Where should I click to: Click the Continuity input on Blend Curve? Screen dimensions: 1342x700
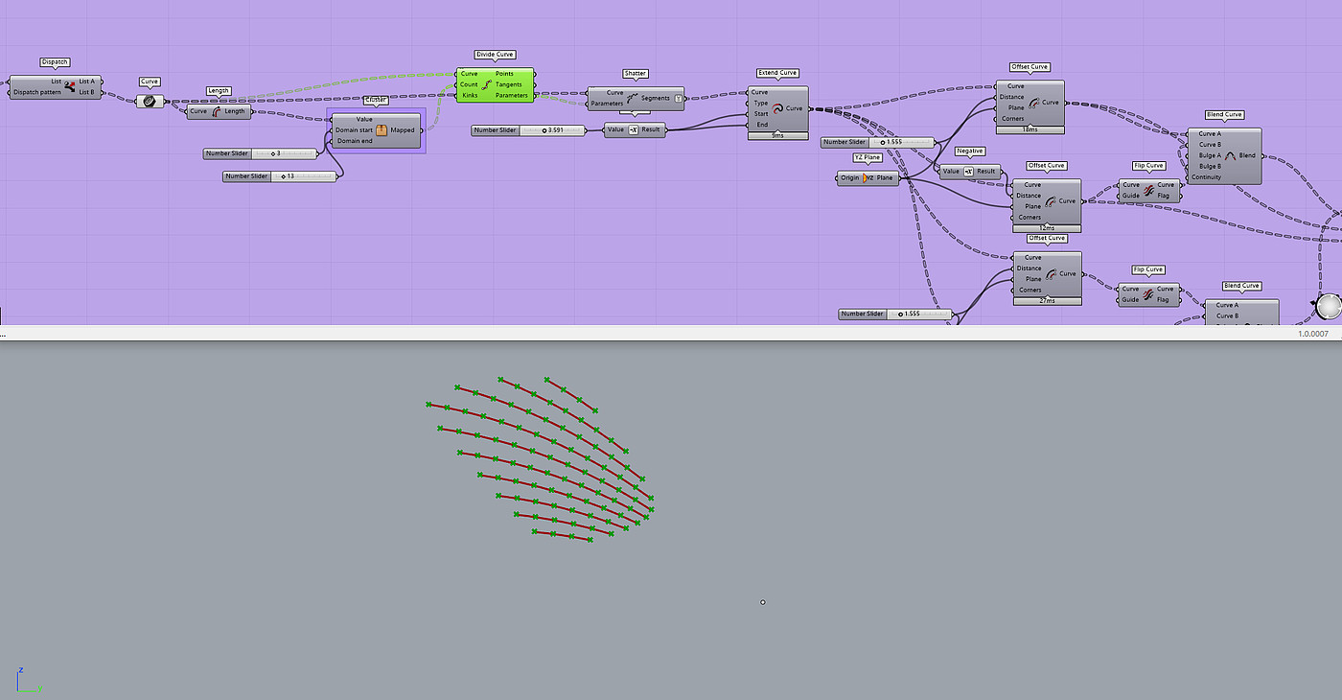(1206, 177)
